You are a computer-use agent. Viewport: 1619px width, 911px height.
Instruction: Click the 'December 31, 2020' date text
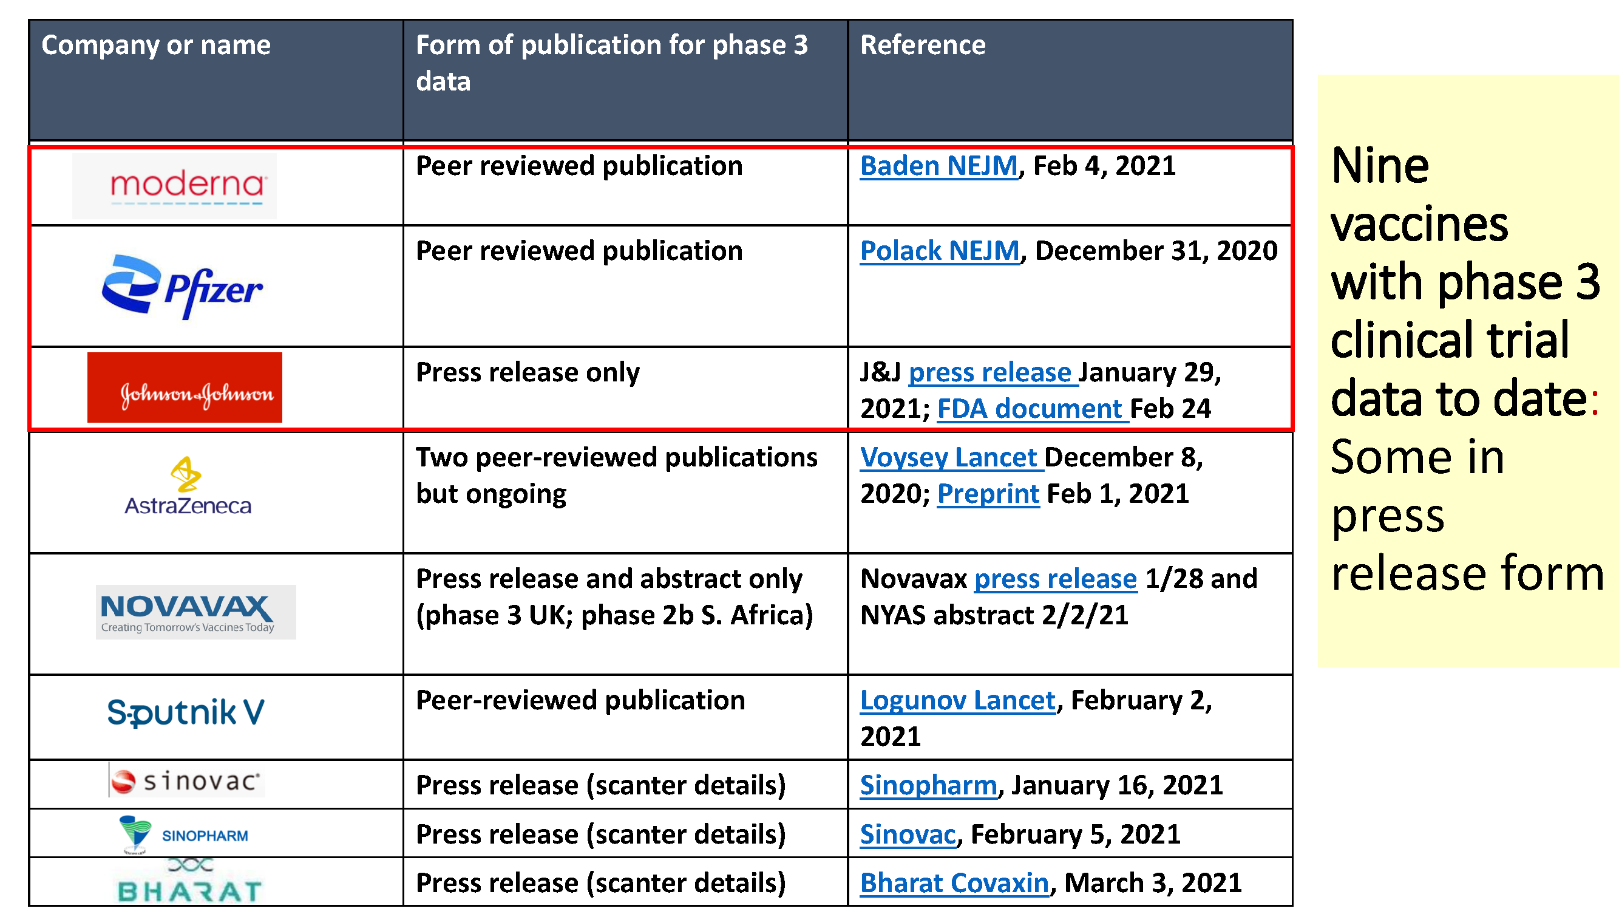(1156, 251)
